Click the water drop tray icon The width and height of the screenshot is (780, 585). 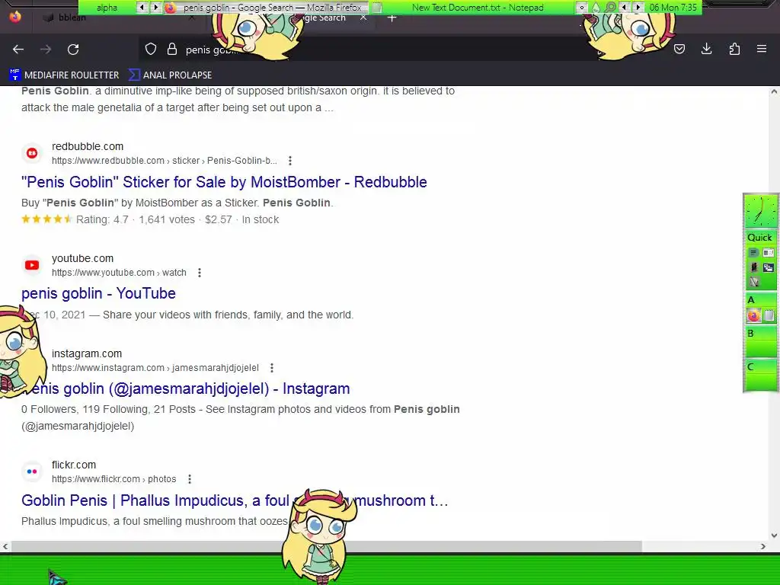click(596, 8)
